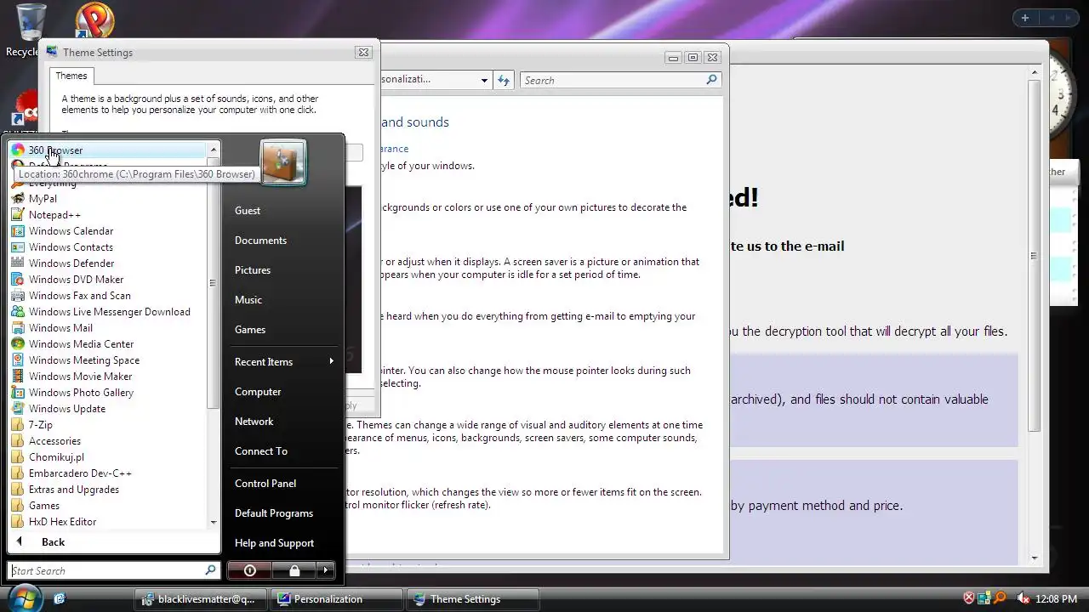Open the Windows Meeting Space icon
1089x612 pixels.
click(x=18, y=360)
